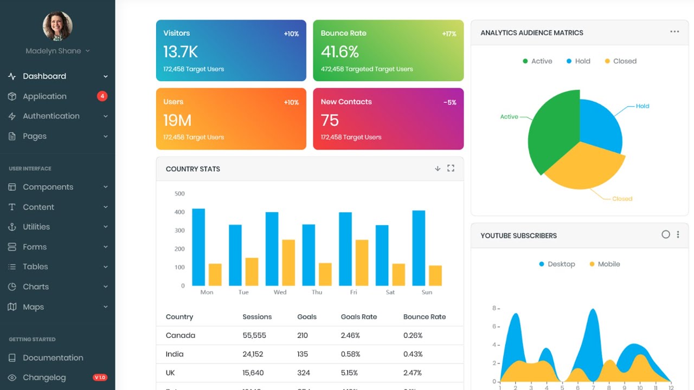Screen dimensions: 694x390
Task: Click the Documentation book icon
Action: click(12, 358)
